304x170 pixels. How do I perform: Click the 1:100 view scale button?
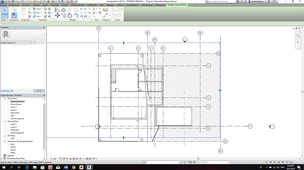pos(53,159)
